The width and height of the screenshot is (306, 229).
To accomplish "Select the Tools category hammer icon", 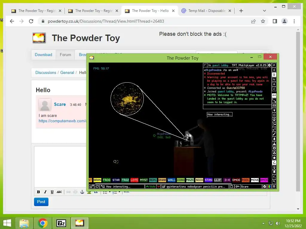I will pyautogui.click(x=274, y=177).
